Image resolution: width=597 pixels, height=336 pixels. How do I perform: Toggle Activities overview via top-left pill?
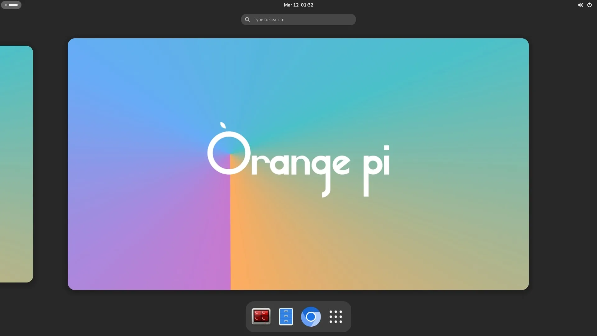tap(11, 5)
